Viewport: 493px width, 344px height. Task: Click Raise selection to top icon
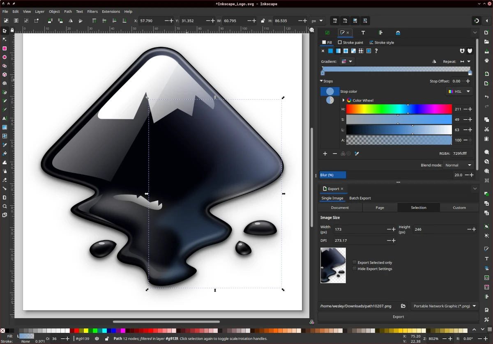point(94,21)
